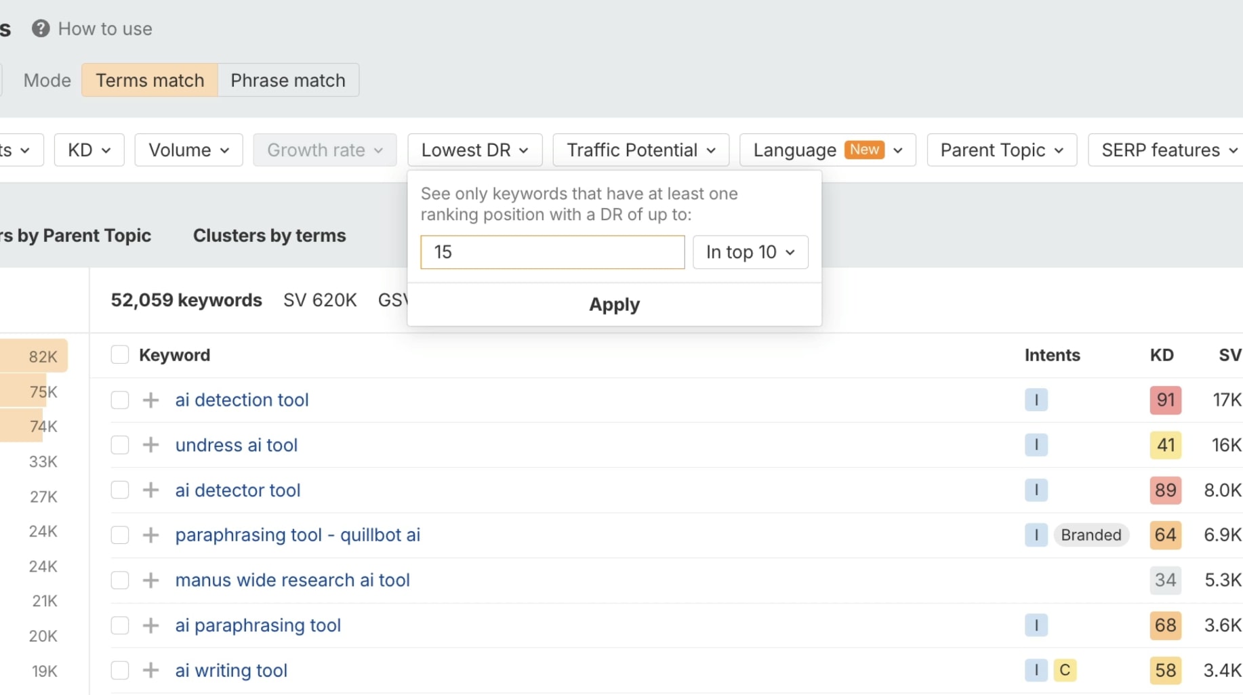Open the Clusters by terms view
Screen dimensions: 1243x695
(269, 236)
